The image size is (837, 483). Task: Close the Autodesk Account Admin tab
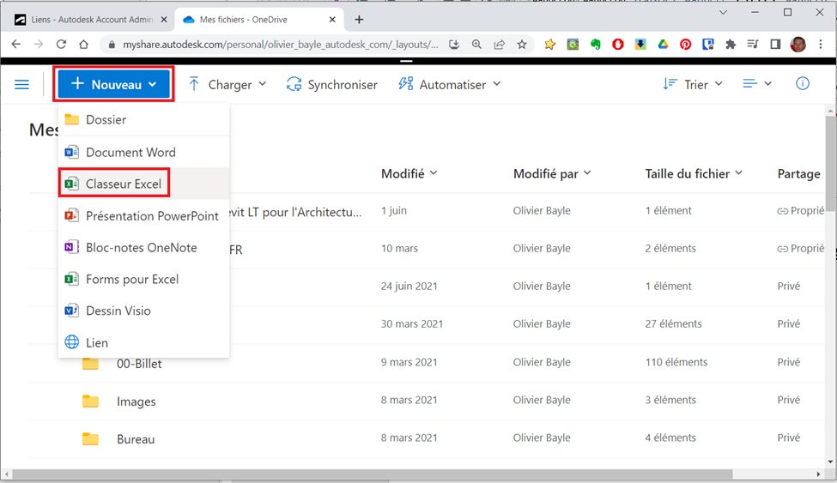tap(164, 20)
